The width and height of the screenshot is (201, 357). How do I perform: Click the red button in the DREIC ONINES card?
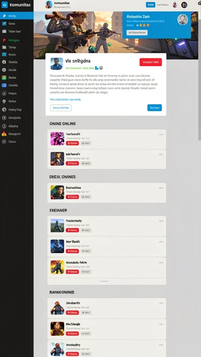pos(72,197)
